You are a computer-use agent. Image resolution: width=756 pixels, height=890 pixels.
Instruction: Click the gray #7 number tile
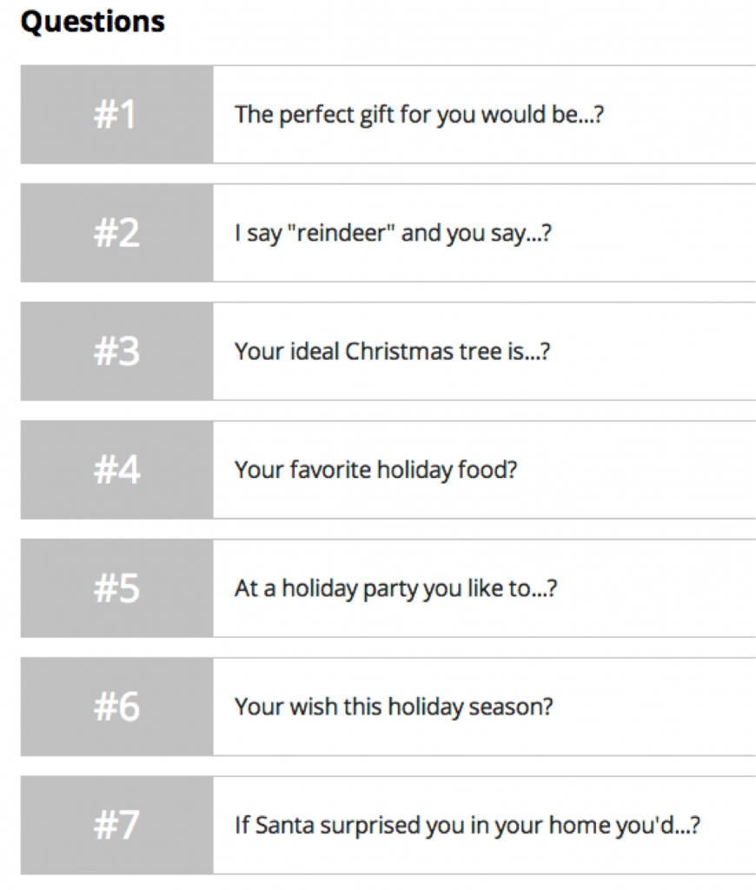pos(116,825)
